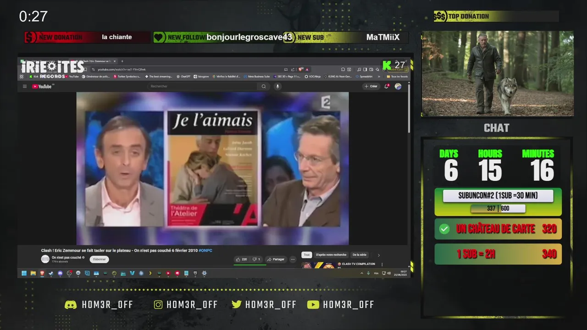This screenshot has width=587, height=330.
Task: Show hidden tray icons chevron
Action: [x=362, y=273]
